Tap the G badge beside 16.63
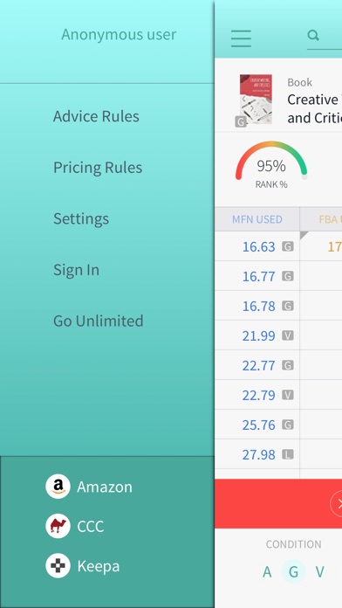342x608 pixels. [x=287, y=246]
